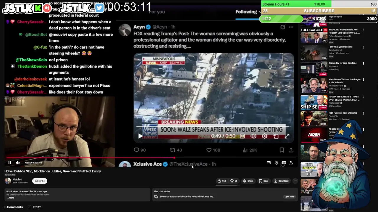This screenshot has height=212, width=378.
Task: View analytics of Acyn tweet
Action: click(250, 150)
